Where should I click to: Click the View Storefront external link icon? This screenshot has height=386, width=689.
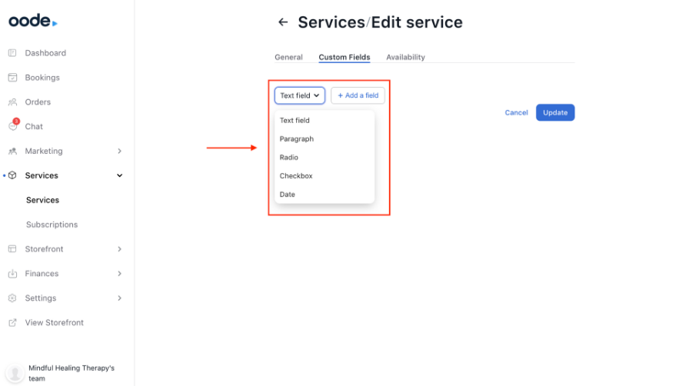pos(12,323)
